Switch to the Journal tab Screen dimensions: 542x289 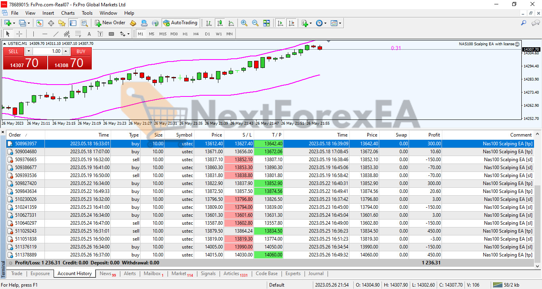316,274
